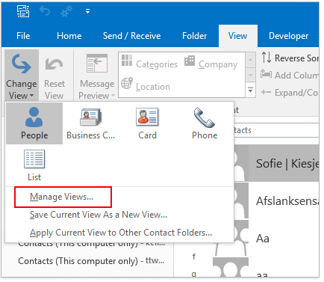
Task: Expand the arrangement gallery More arrow
Action: coord(250,90)
